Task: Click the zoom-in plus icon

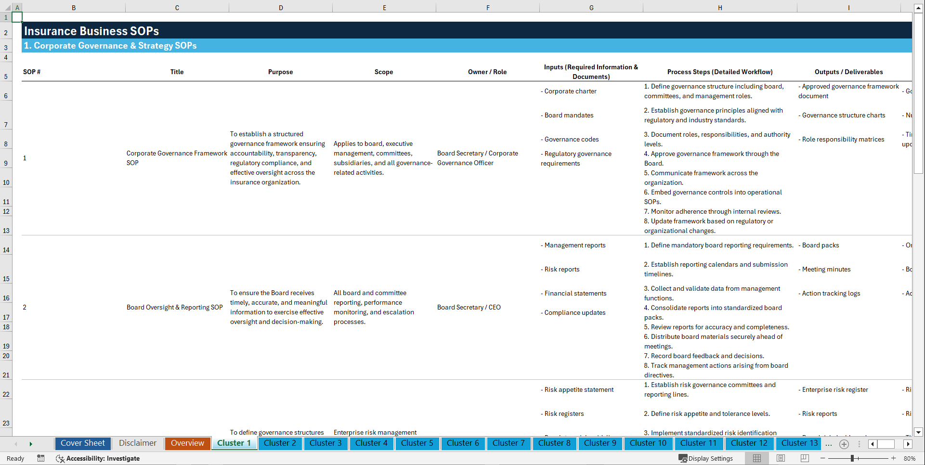Action: [x=894, y=458]
